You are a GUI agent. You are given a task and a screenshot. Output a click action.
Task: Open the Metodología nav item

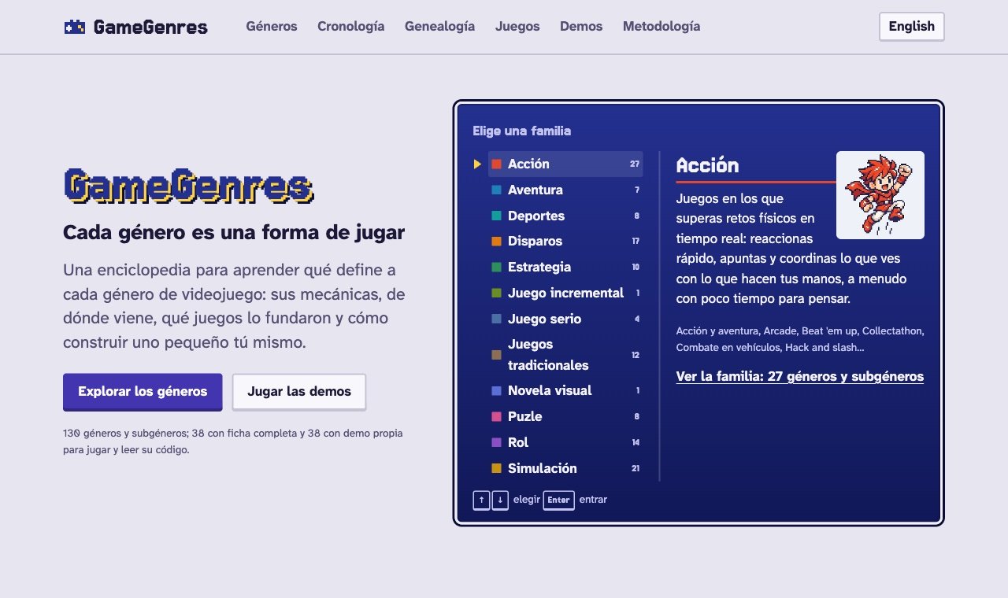(x=661, y=26)
